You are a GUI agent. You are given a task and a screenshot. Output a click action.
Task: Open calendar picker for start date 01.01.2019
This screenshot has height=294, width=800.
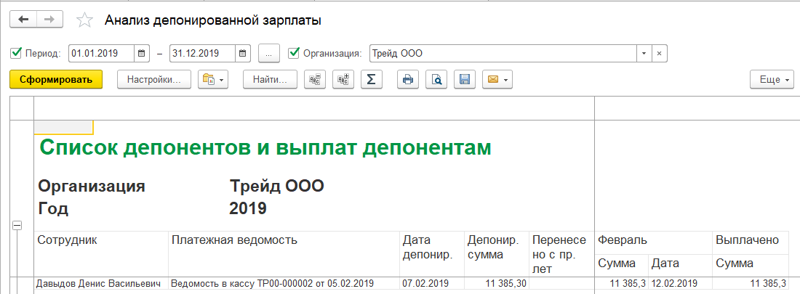click(142, 53)
